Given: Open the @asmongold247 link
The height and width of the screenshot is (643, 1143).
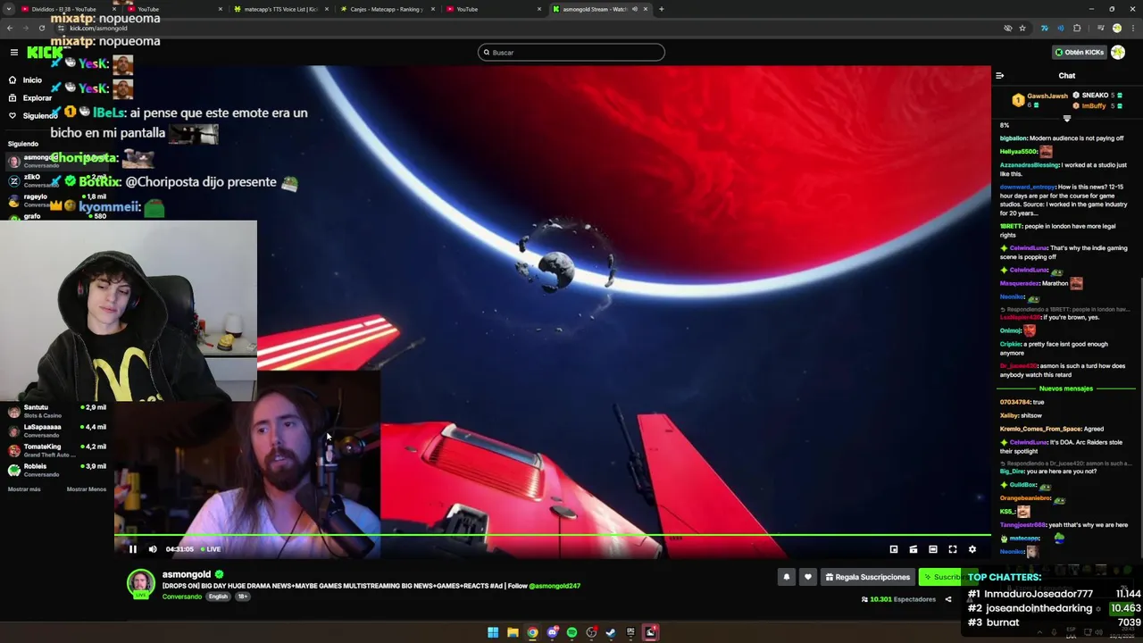Looking at the screenshot, I should point(555,586).
